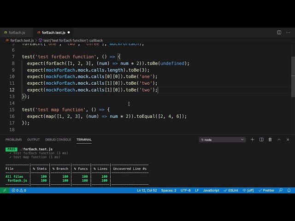295x221 pixels.
Task: Show errors and warnings count in status bar
Action: 19,190
